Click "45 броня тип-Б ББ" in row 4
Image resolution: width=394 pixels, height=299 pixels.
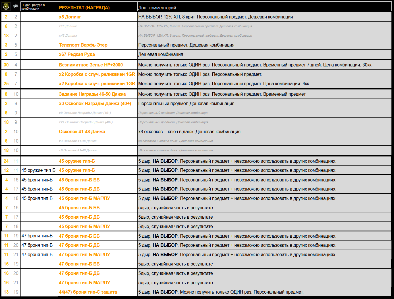point(79,180)
